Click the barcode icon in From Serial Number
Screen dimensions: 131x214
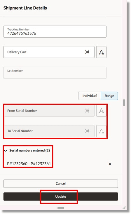(87, 111)
